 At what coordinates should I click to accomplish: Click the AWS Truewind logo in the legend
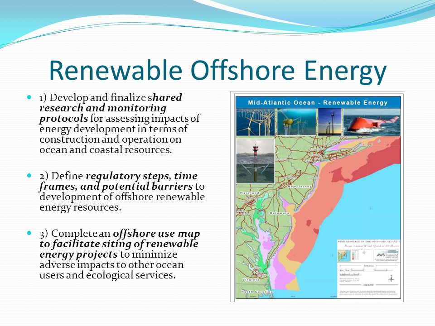(x=387, y=255)
